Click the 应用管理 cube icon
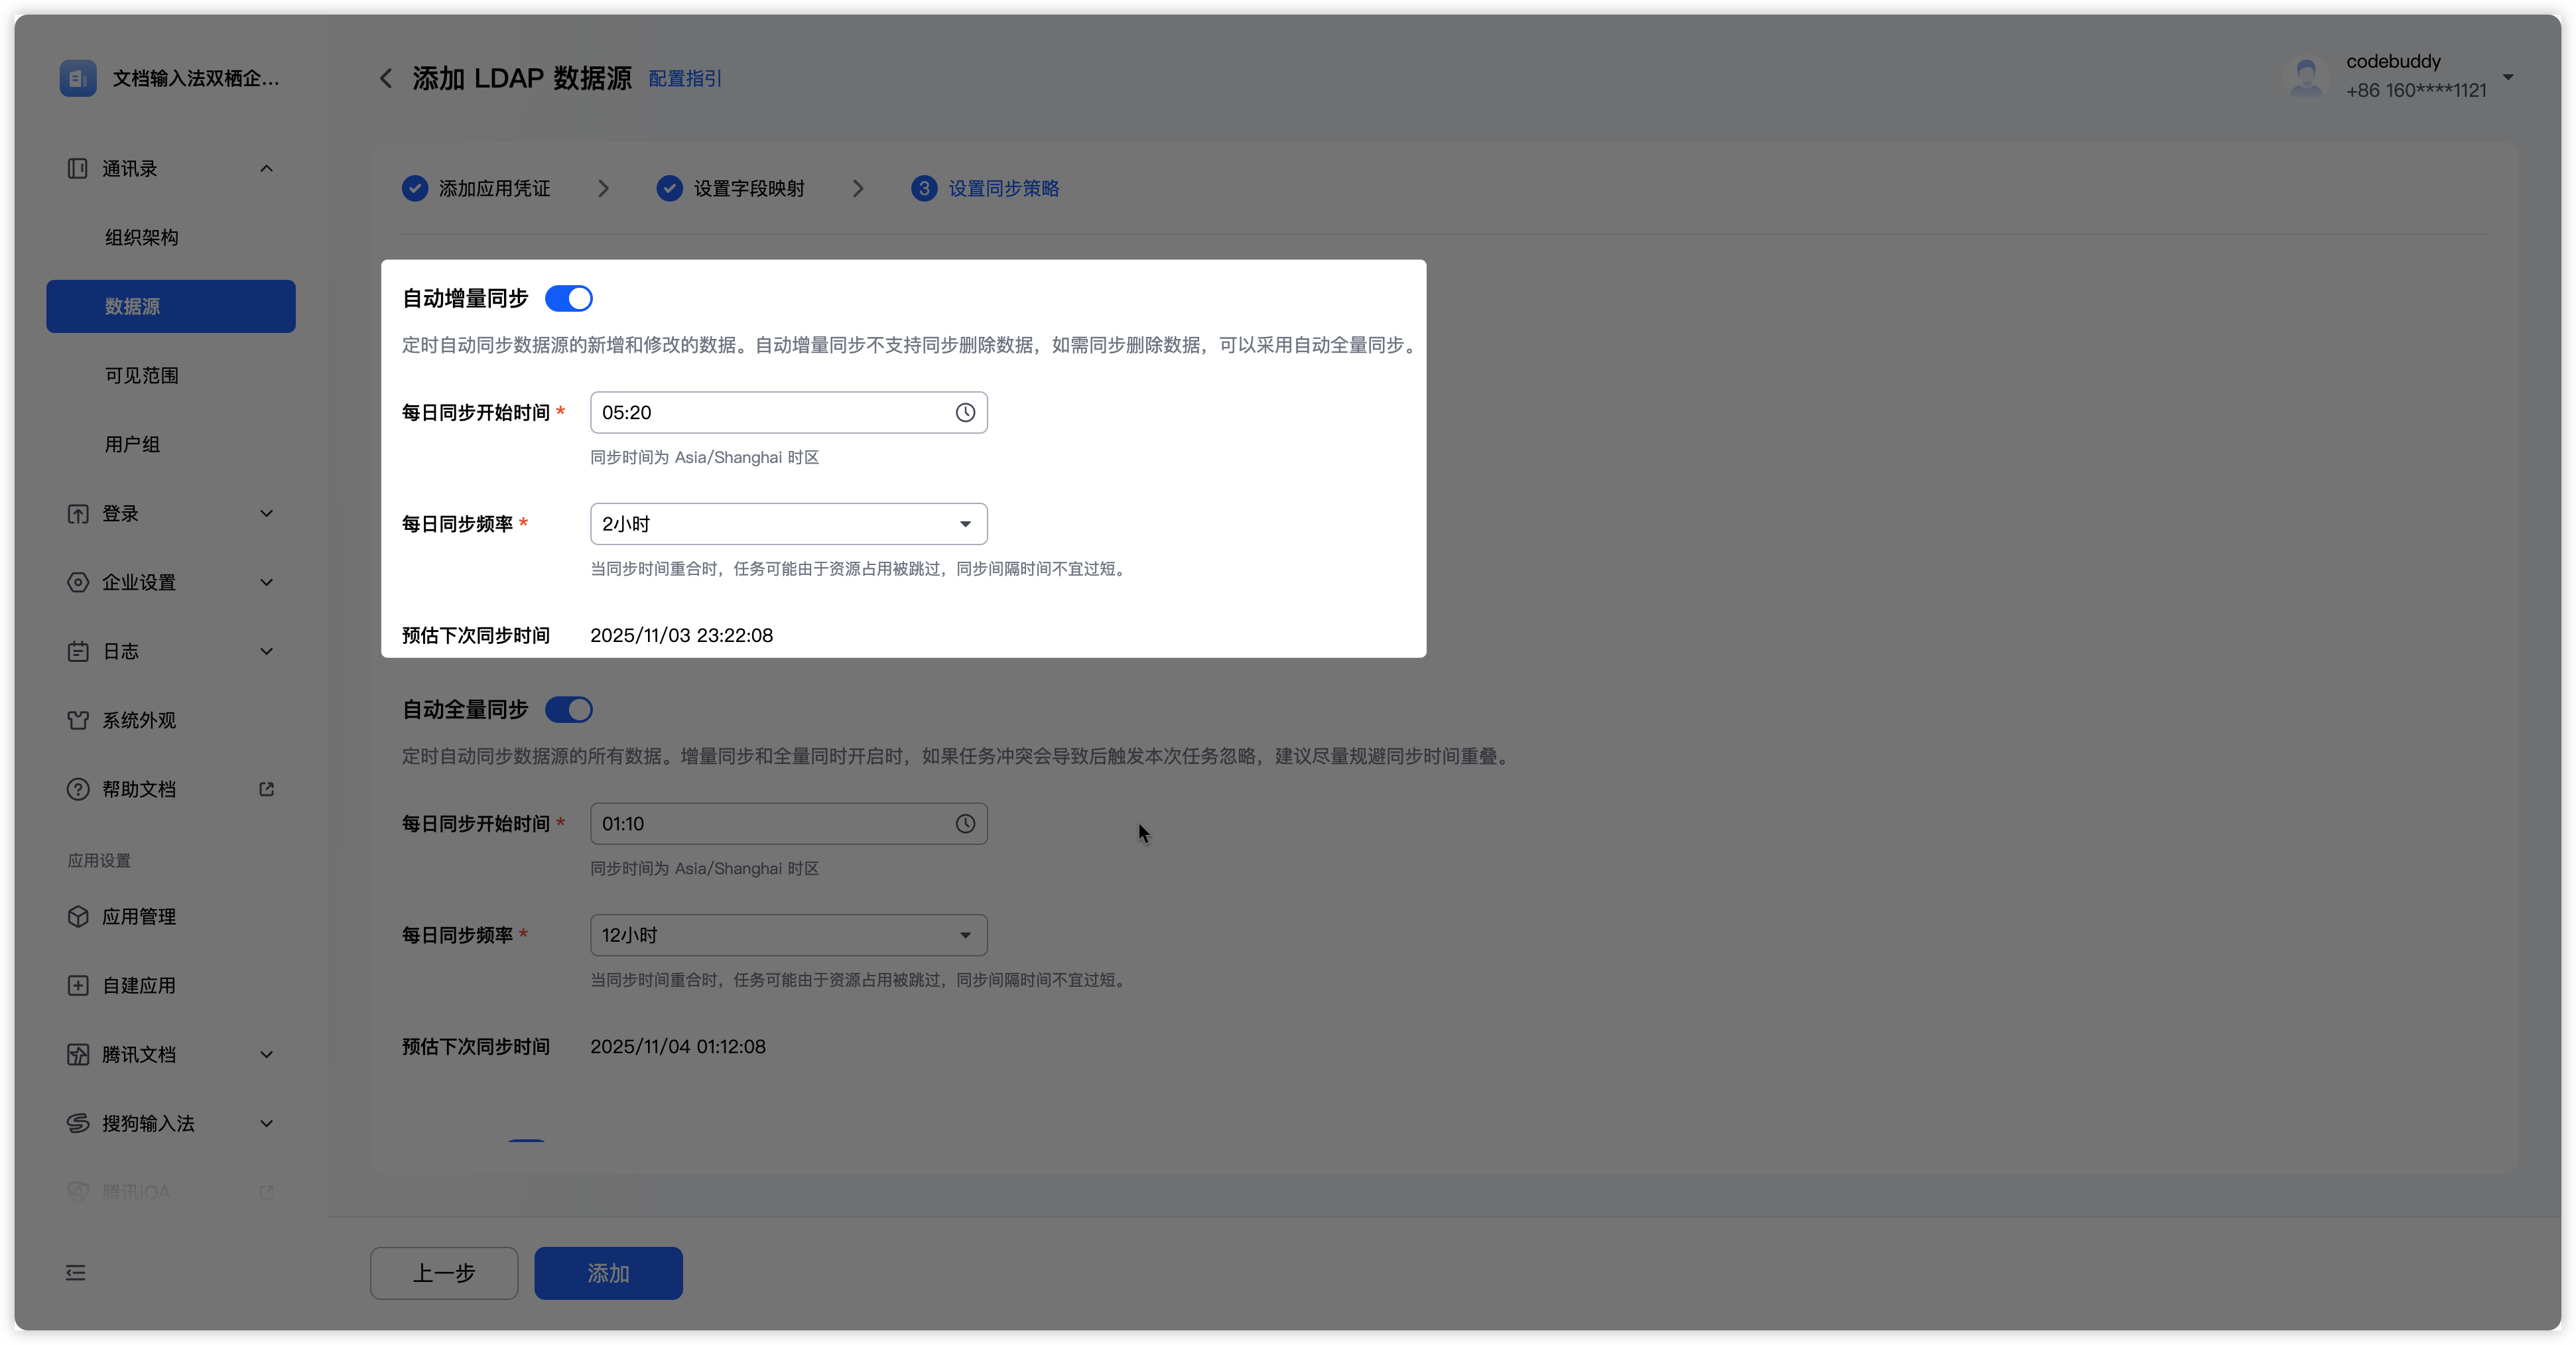The width and height of the screenshot is (2576, 1345). coord(78,917)
